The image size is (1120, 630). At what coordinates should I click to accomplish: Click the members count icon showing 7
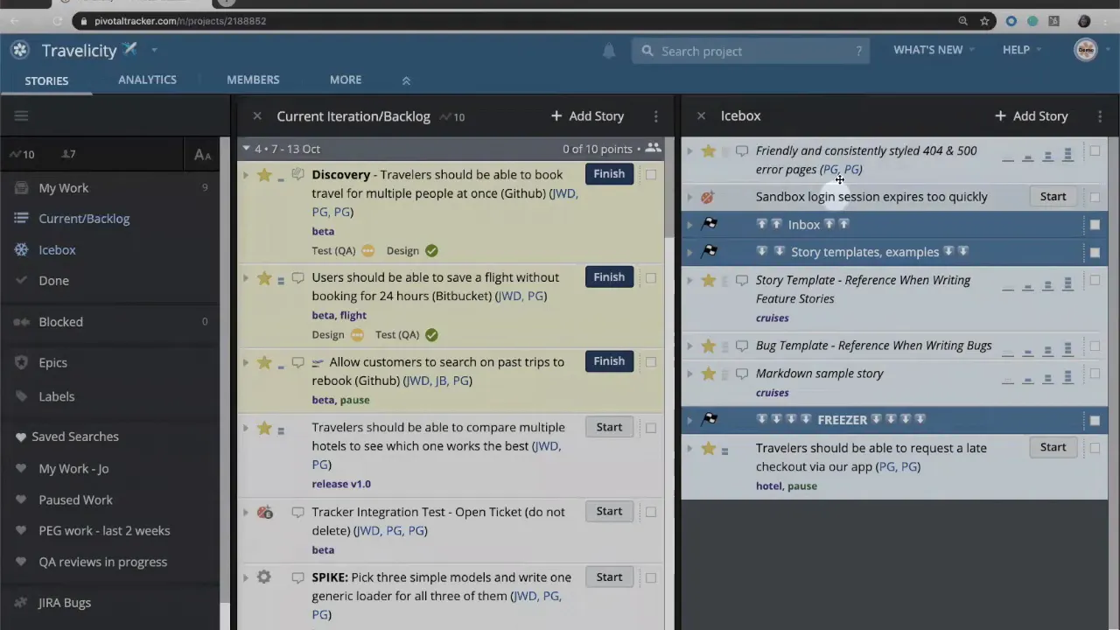point(68,154)
